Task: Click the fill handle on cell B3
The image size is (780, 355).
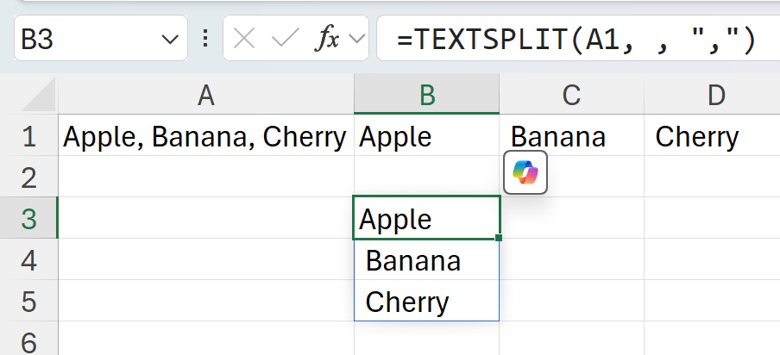Action: 499,238
